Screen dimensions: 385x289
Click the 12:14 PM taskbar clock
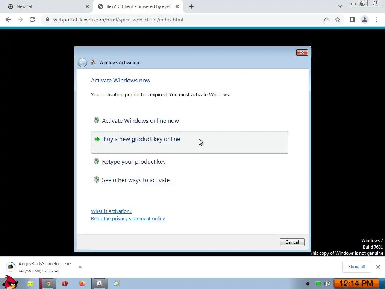(x=356, y=284)
